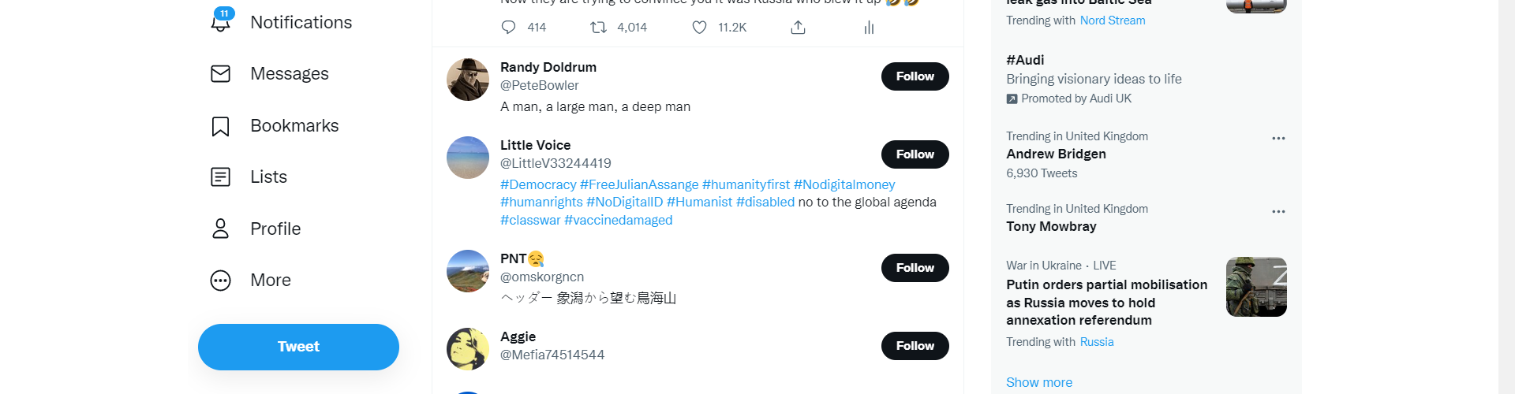The image size is (1515, 394).
Task: Open the Lists icon in sidebar
Action: [221, 177]
